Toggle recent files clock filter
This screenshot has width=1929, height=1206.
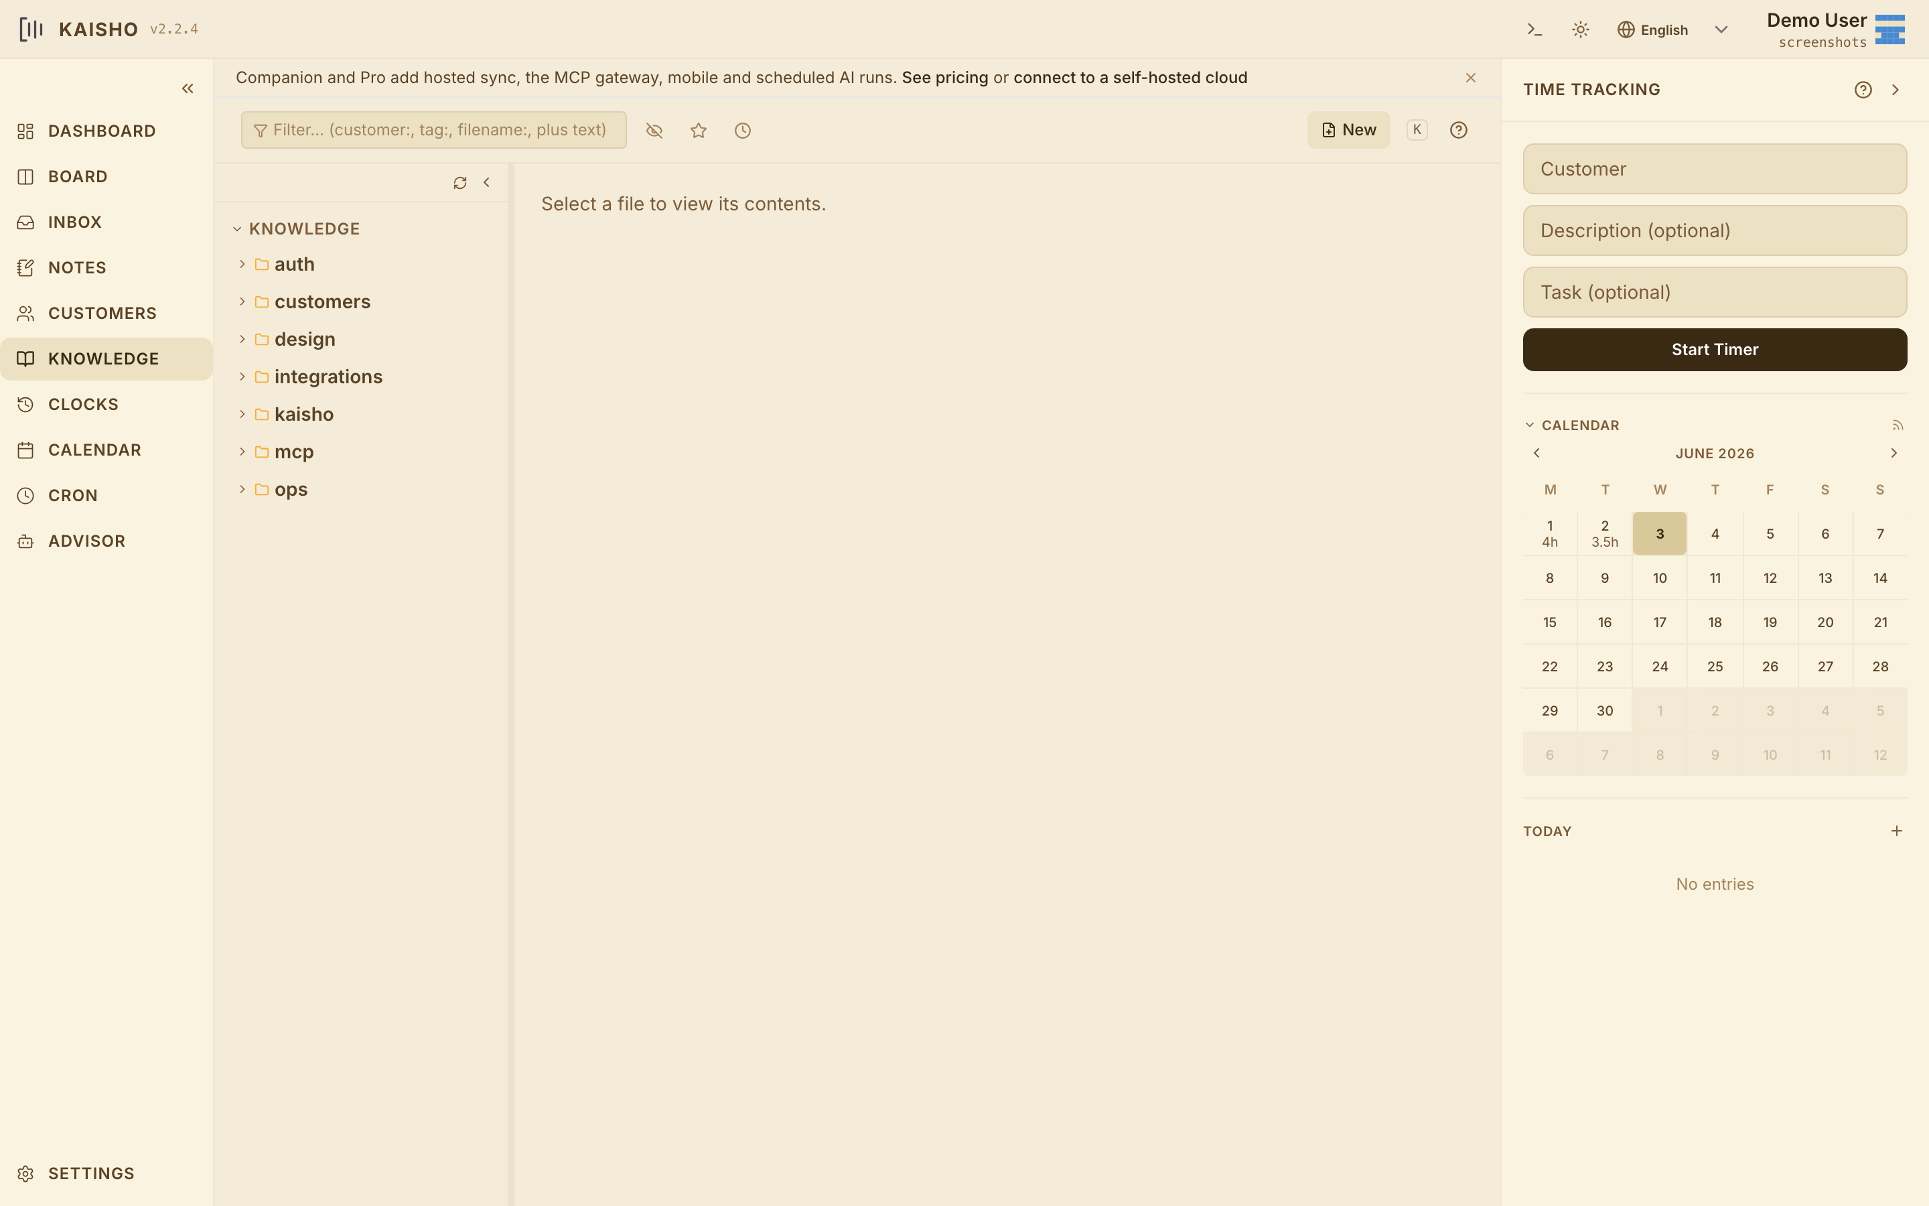tap(742, 130)
